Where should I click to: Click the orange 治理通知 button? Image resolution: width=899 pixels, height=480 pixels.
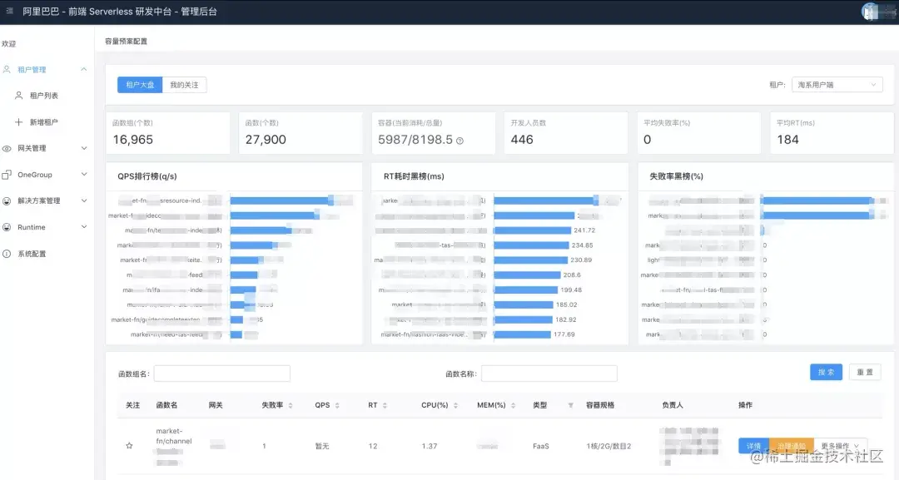792,446
